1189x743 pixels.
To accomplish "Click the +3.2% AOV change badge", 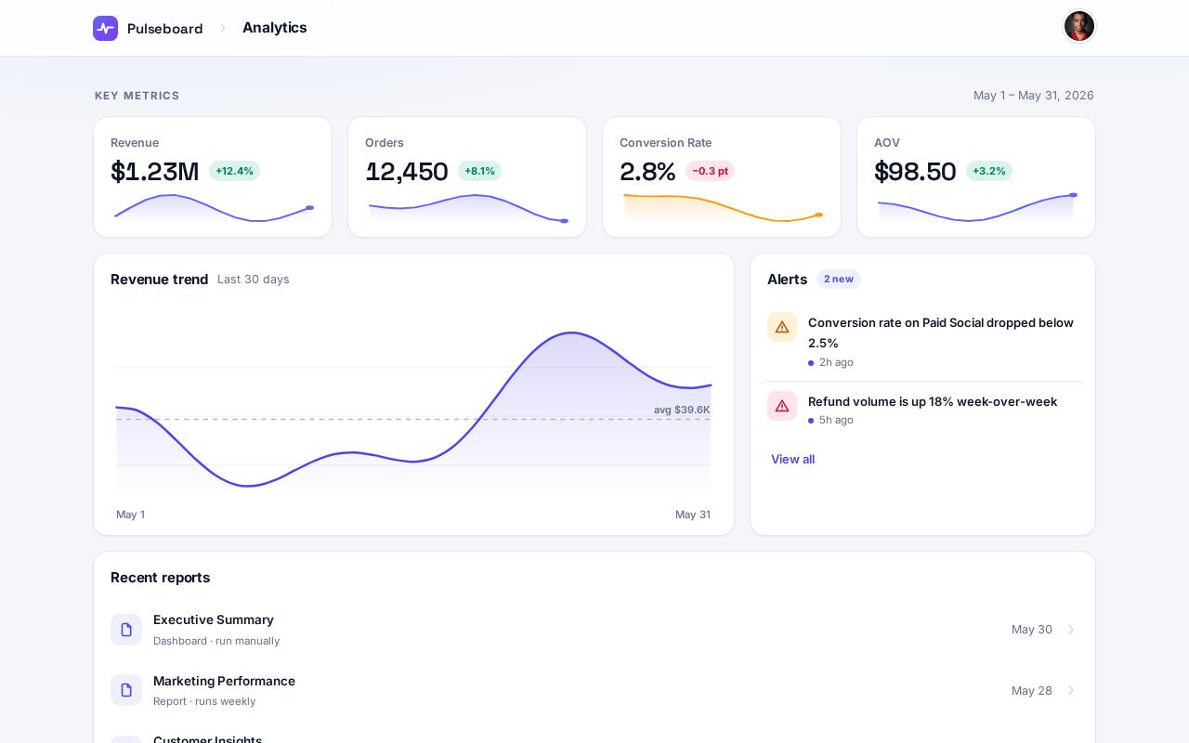I will pyautogui.click(x=989, y=171).
